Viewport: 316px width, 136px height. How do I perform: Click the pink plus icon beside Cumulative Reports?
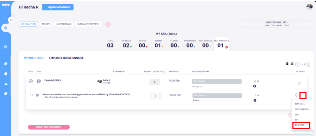tap(108, 24)
